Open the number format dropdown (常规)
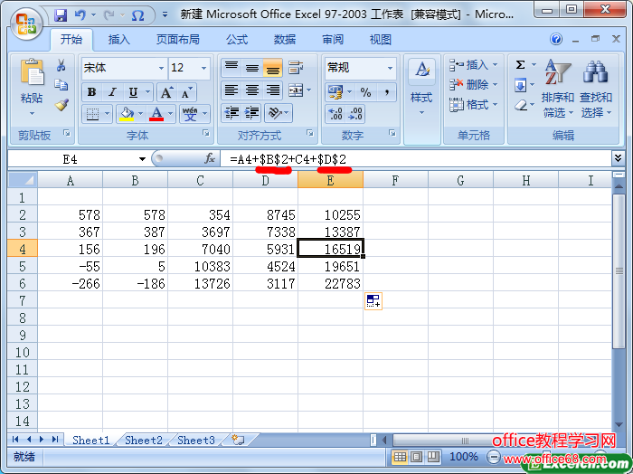 tap(390, 68)
